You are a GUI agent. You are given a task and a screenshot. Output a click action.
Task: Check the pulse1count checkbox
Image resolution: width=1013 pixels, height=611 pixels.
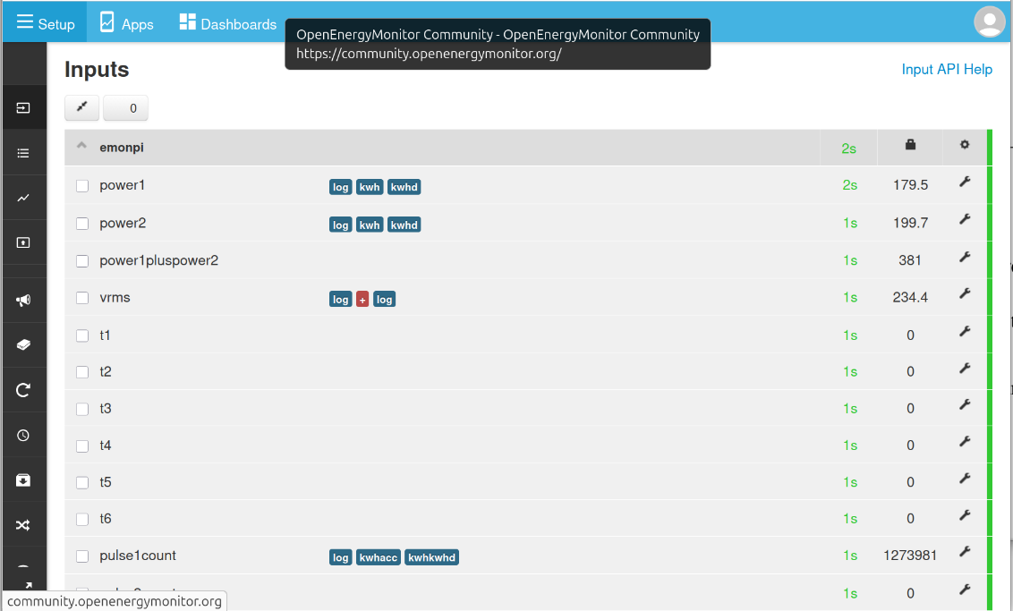pyautogui.click(x=82, y=556)
